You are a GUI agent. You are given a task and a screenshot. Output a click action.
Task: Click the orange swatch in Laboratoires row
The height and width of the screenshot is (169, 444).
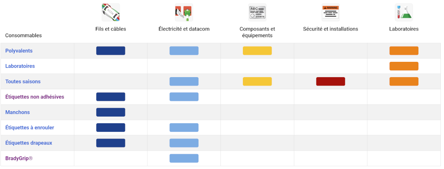[x=404, y=66]
